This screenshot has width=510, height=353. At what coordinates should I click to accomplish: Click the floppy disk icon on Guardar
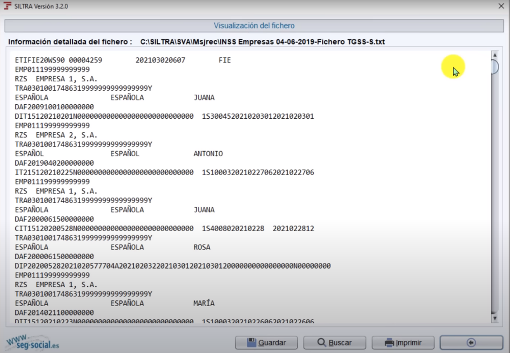point(251,343)
